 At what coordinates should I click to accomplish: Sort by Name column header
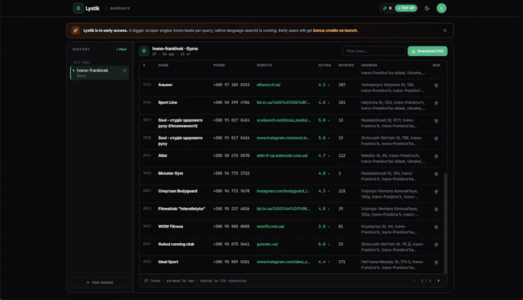tap(163, 65)
